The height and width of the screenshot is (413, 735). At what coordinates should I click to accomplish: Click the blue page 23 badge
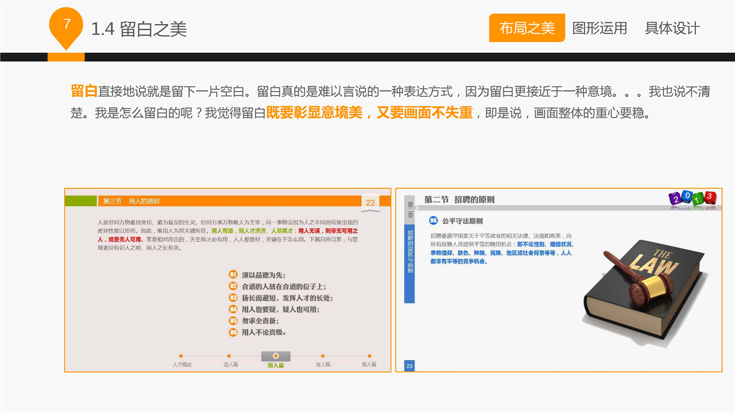409,366
